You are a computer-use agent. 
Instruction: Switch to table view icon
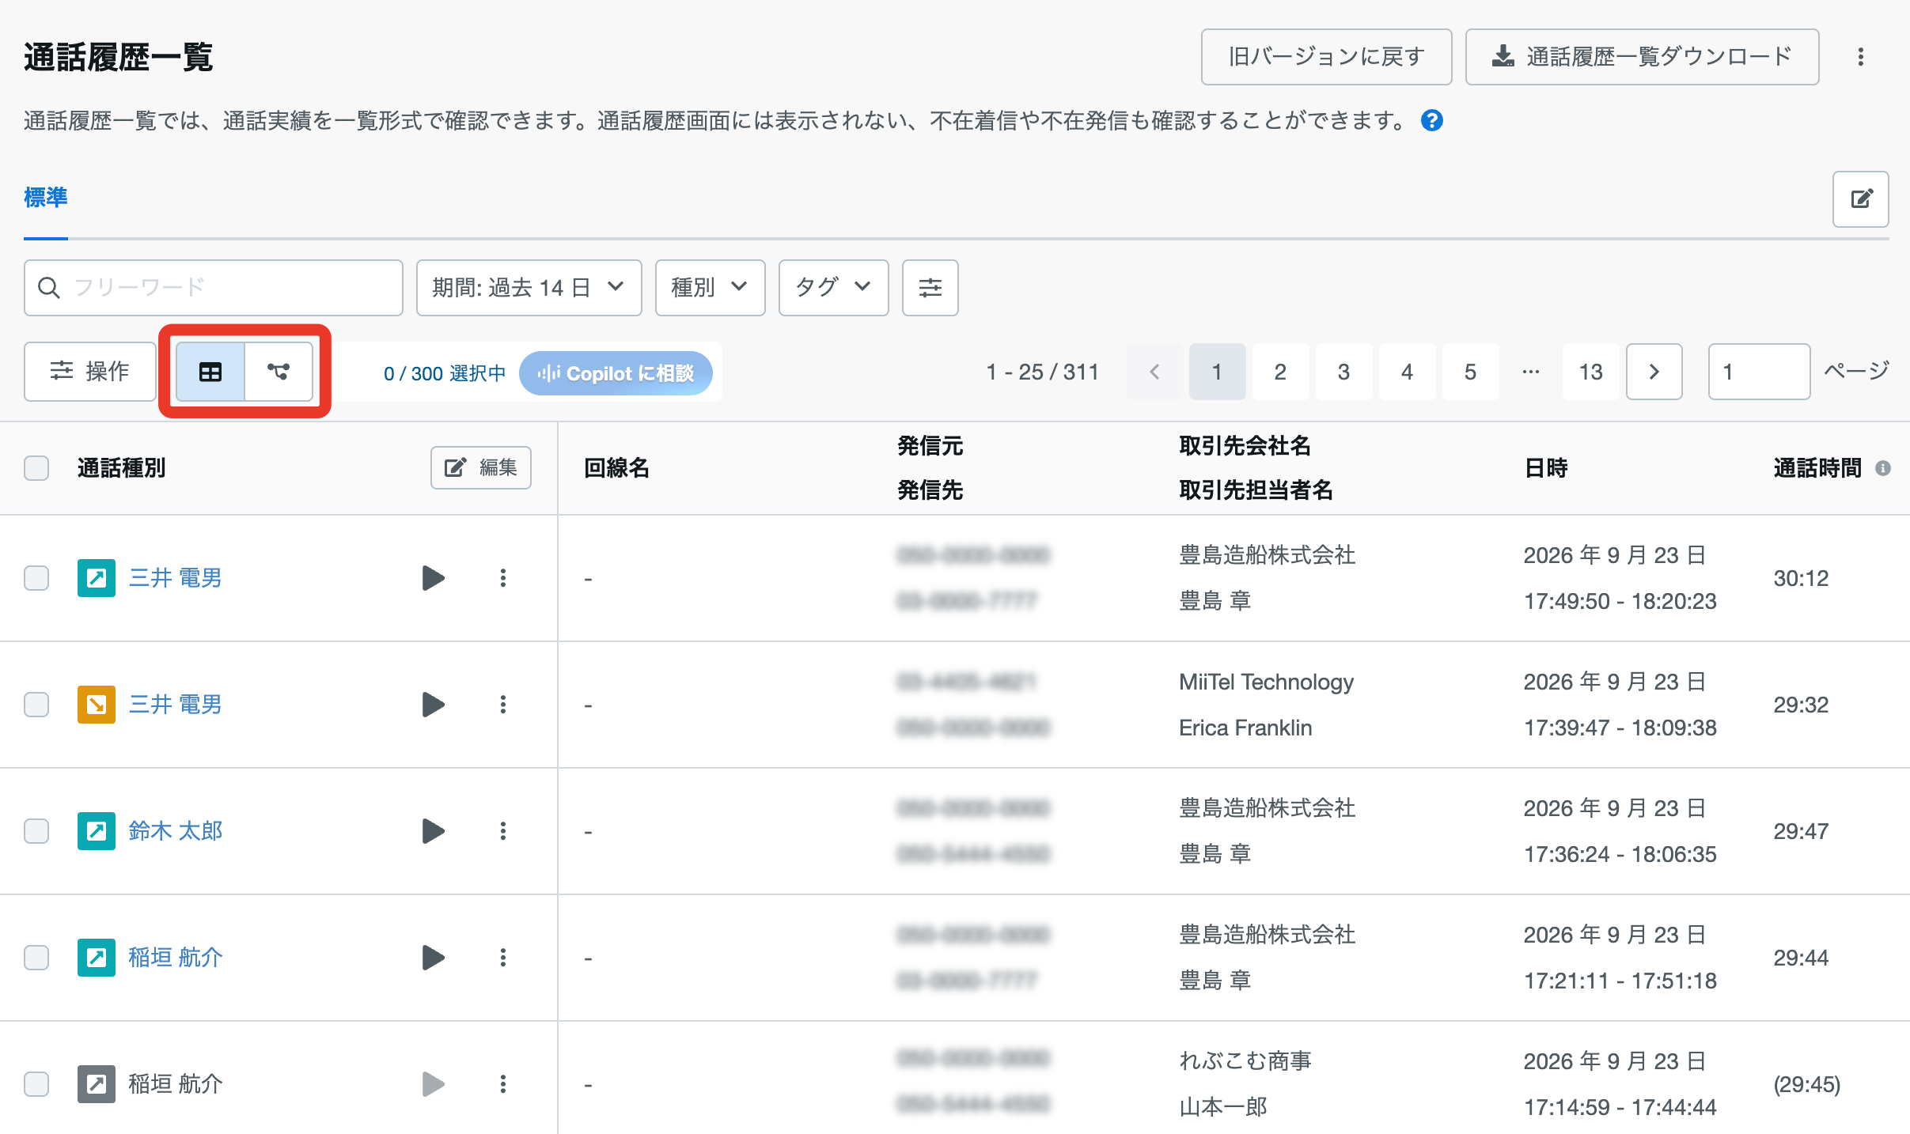click(210, 372)
